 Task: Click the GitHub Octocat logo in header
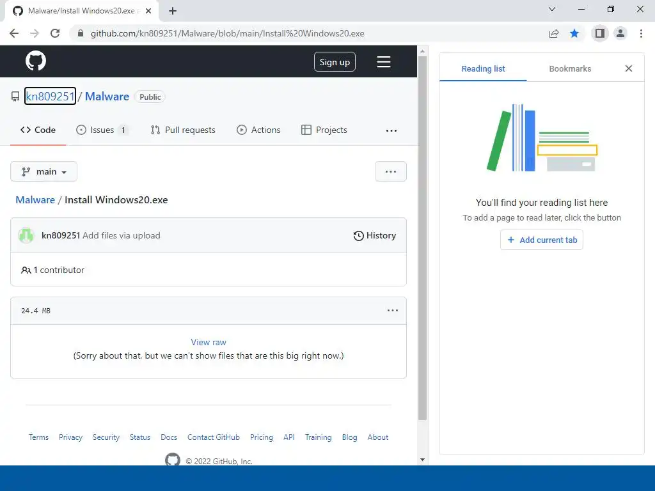36,61
